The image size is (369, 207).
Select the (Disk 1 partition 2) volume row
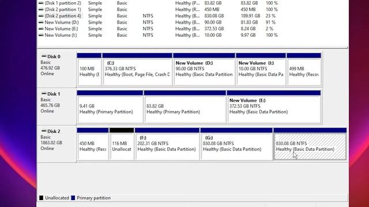[157, 3]
